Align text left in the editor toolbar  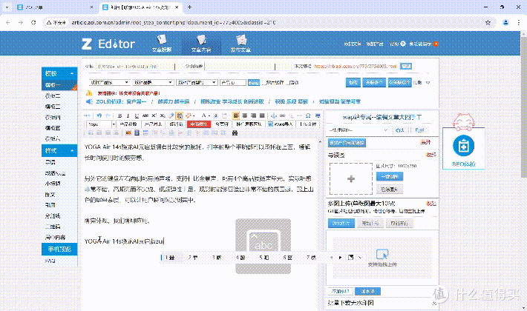pyautogui.click(x=236, y=116)
